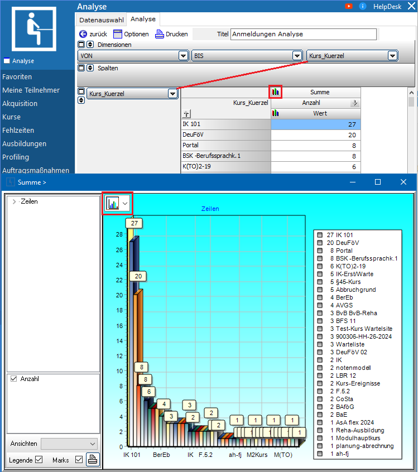The image size is (418, 472).
Task: Open the BIS dimension dropdown
Action: 297,56
